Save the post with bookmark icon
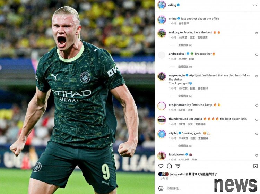 (255, 166)
